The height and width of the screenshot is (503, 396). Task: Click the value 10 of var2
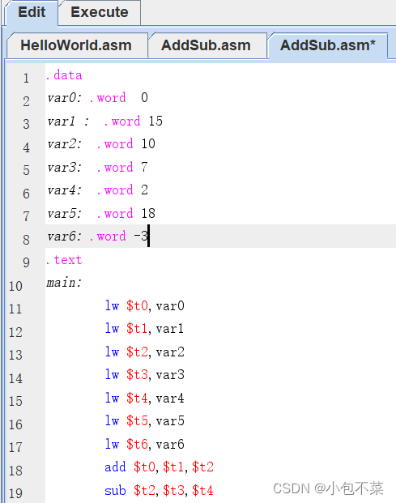pos(148,144)
